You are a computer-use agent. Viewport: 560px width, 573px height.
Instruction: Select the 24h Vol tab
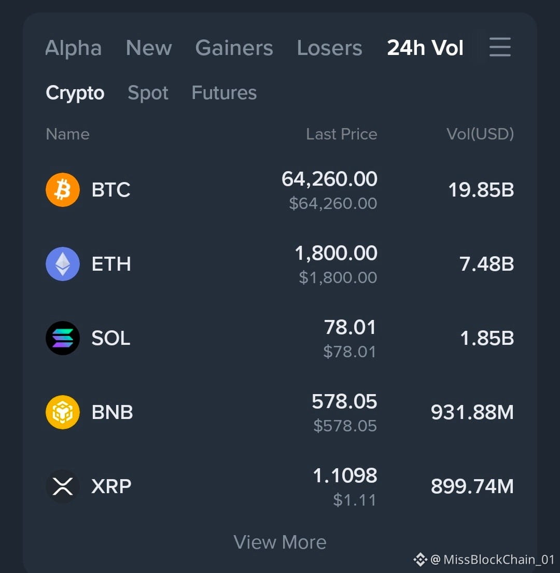pyautogui.click(x=425, y=48)
